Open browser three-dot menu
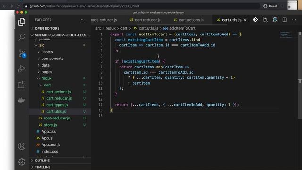The image size is (302, 170). pyautogui.click(x=283, y=6)
